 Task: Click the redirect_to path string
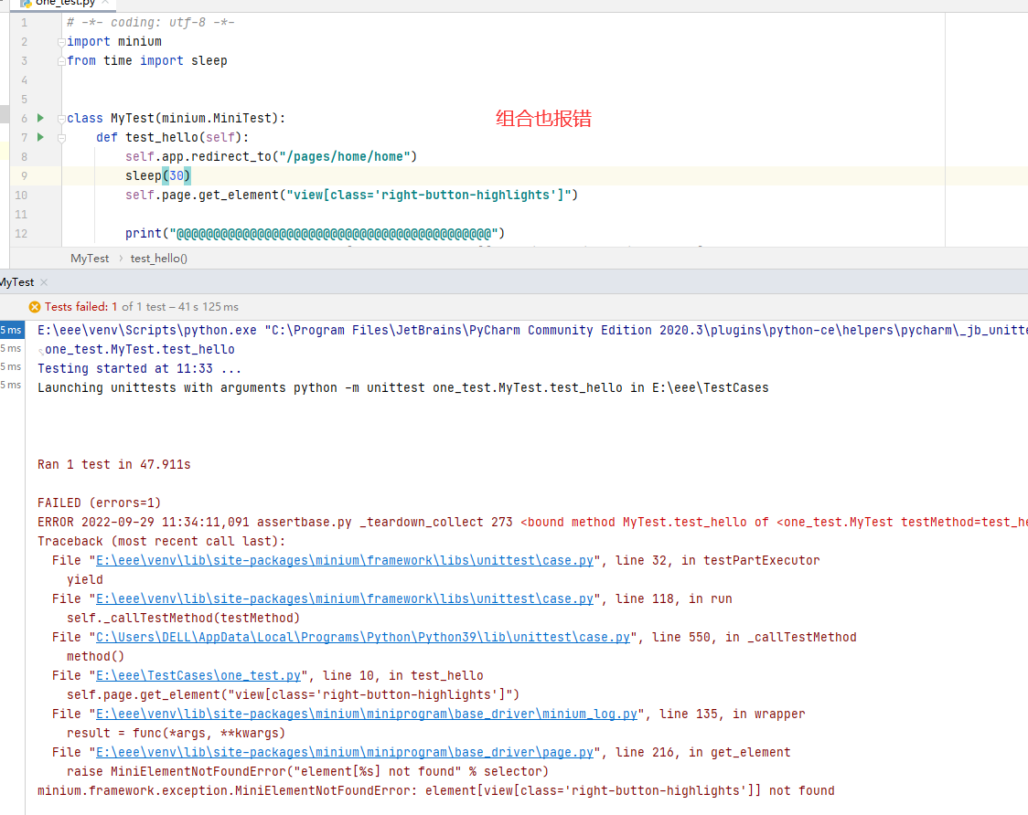tap(344, 156)
